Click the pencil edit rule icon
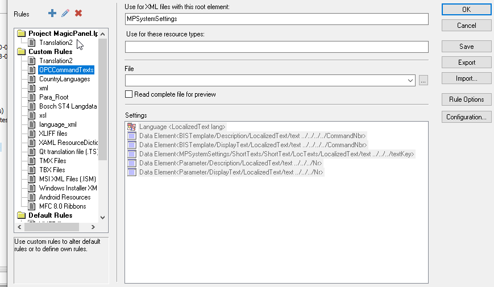 (65, 13)
